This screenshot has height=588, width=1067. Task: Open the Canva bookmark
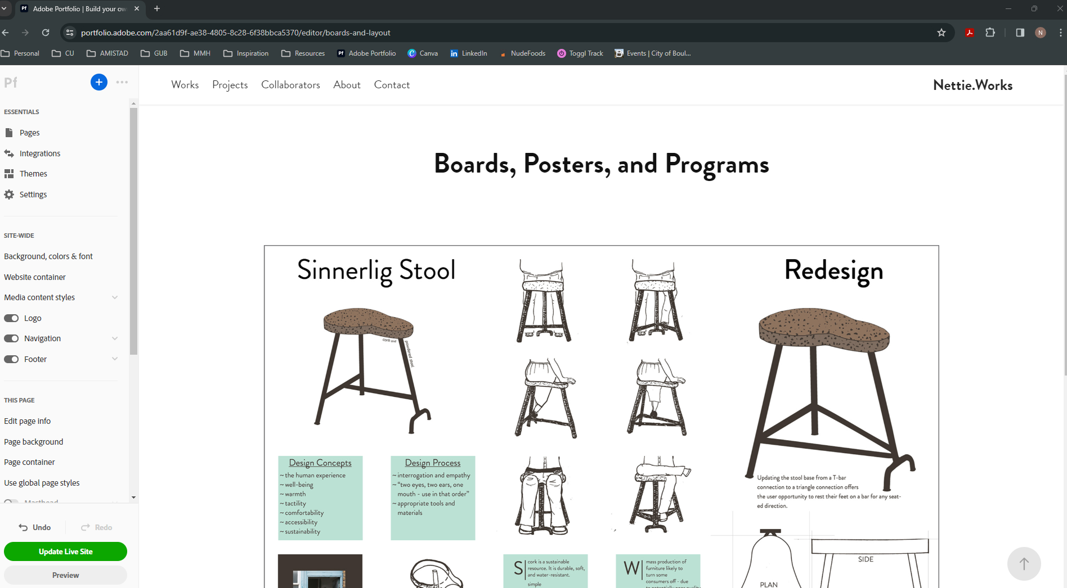(x=423, y=53)
